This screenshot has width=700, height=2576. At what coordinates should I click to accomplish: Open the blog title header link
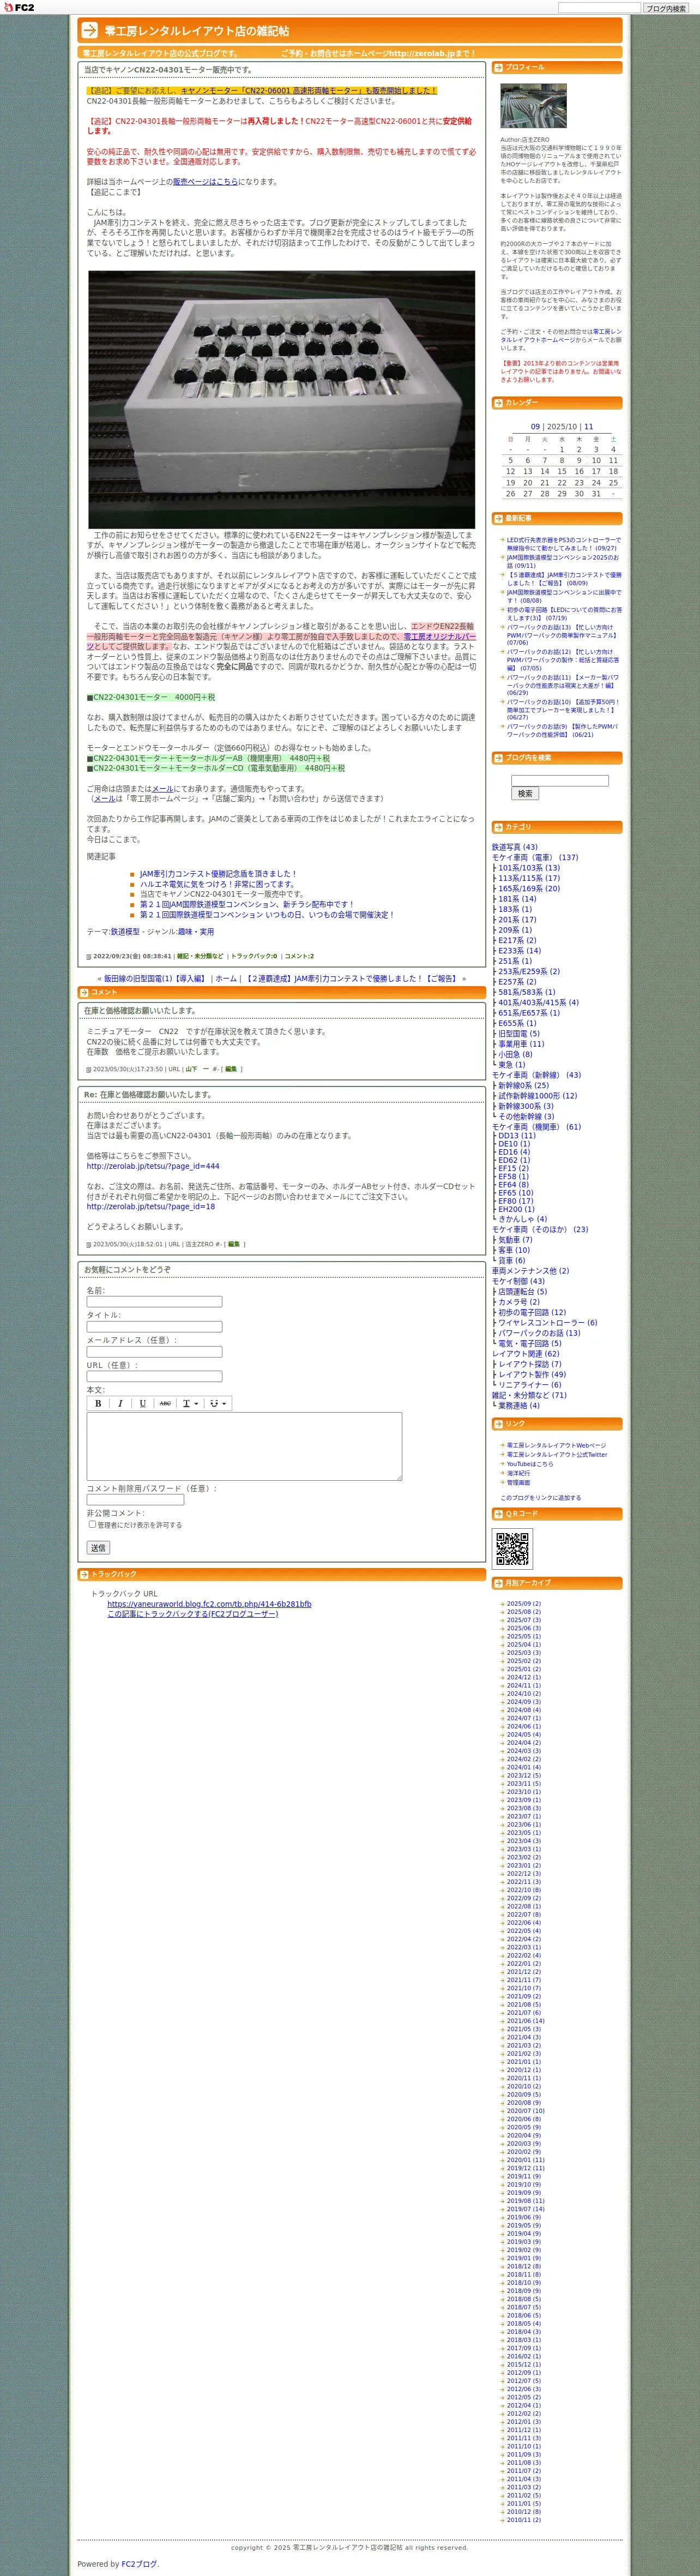click(197, 31)
